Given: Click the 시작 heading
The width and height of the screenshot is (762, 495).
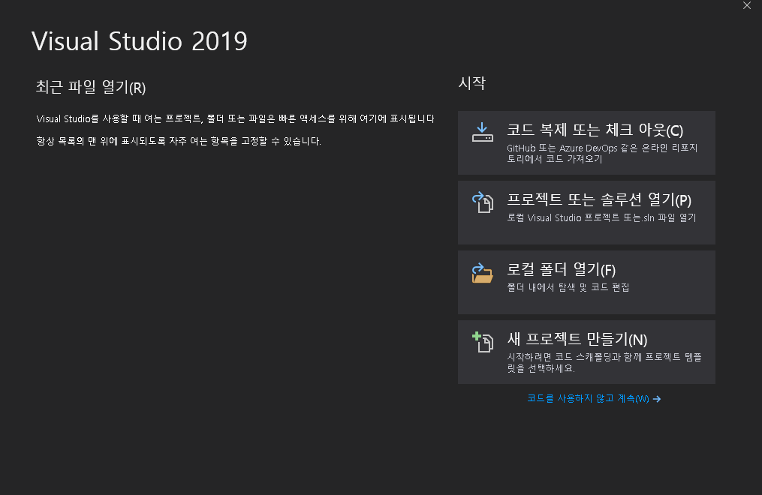Looking at the screenshot, I should click(472, 83).
